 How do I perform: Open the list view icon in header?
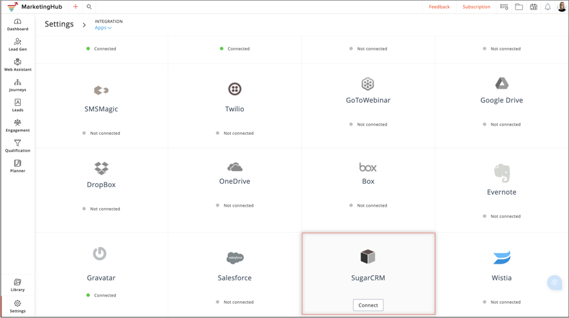point(504,7)
